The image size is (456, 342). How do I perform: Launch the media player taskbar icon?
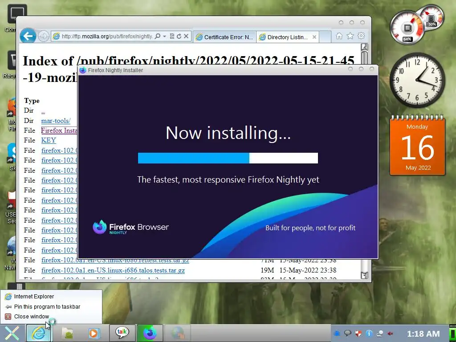click(94, 333)
